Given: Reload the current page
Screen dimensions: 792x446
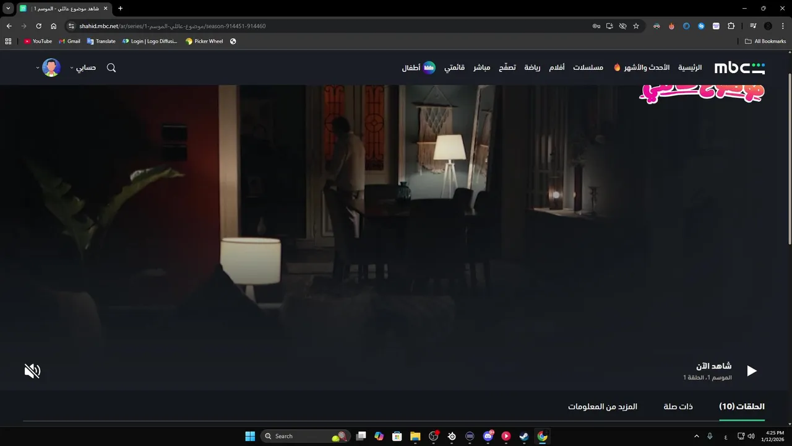Looking at the screenshot, I should [x=38, y=26].
